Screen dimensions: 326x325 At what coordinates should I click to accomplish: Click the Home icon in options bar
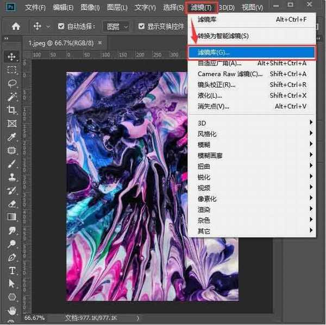click(x=16, y=26)
